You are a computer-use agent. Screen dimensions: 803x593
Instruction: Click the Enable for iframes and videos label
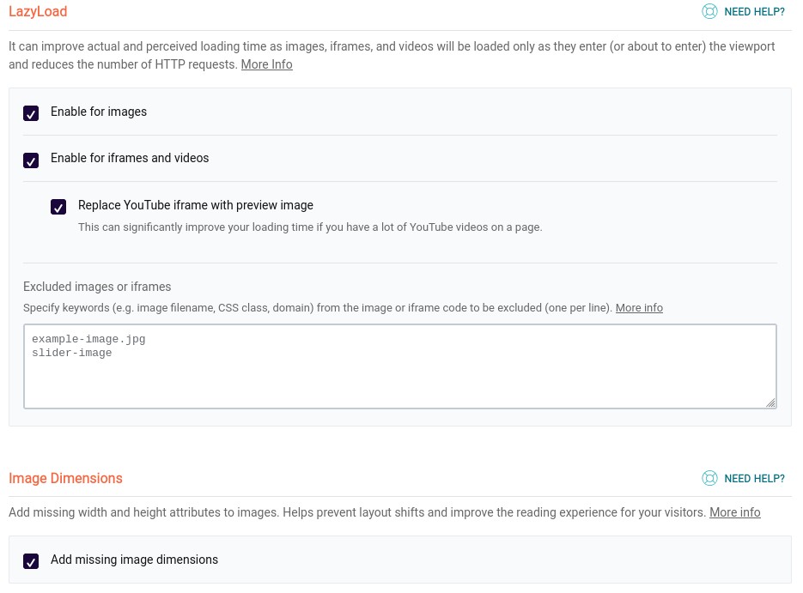pyautogui.click(x=130, y=158)
